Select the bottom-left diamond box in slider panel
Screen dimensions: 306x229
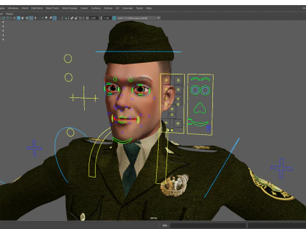[x=166, y=123]
